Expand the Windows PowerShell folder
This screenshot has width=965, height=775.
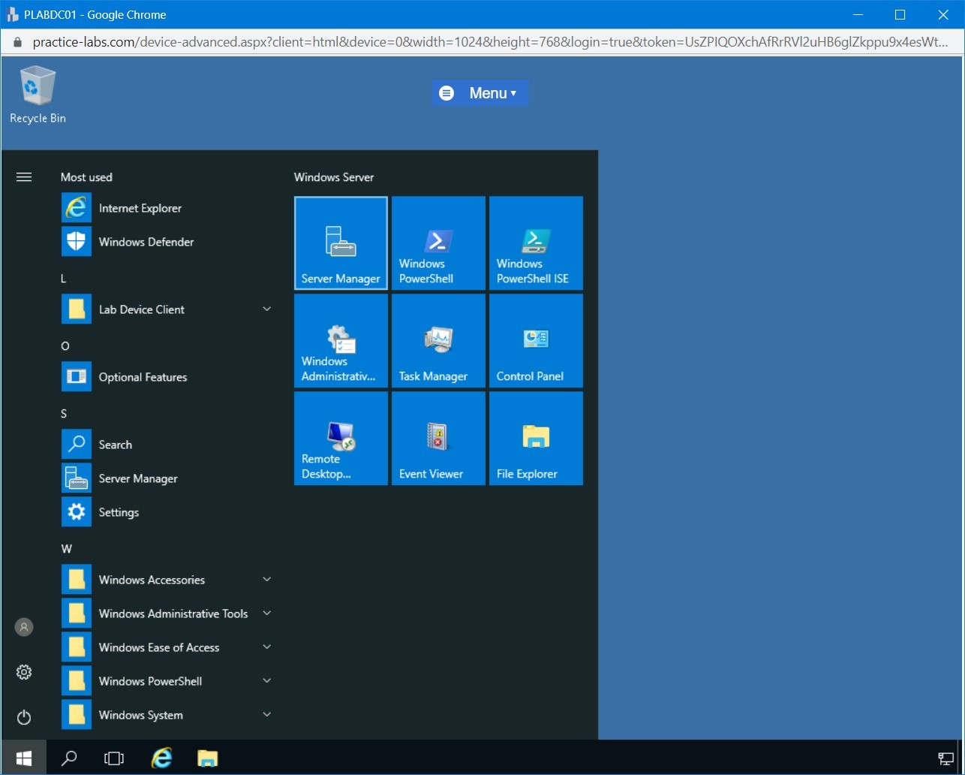167,681
